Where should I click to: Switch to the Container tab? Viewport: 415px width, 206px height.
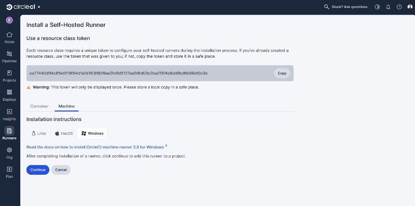(39, 106)
